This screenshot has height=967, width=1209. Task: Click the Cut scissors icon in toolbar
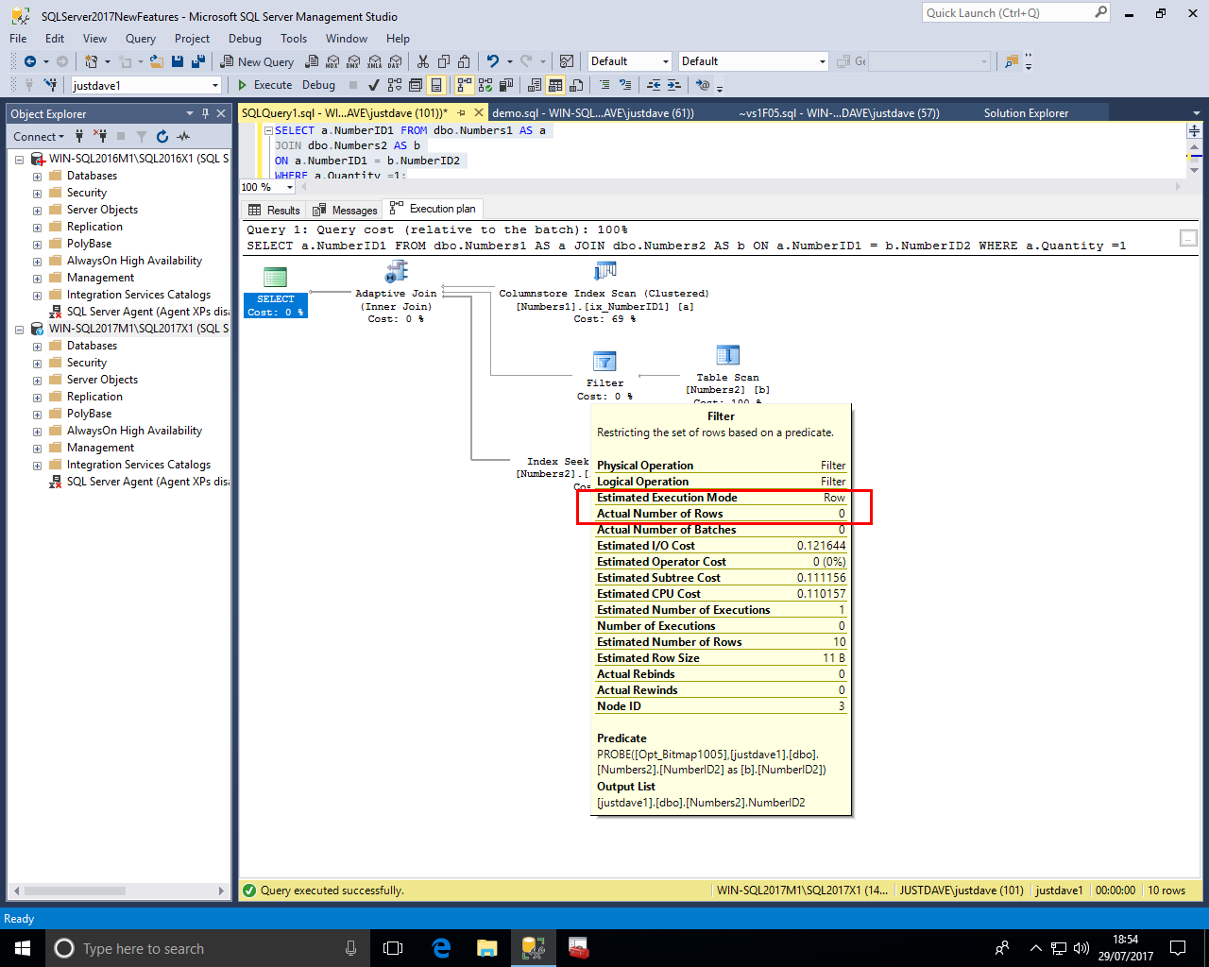coord(422,61)
